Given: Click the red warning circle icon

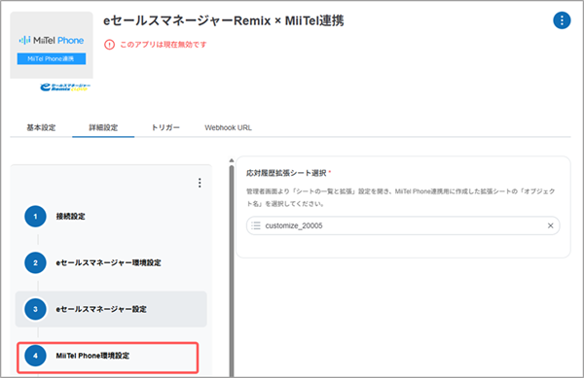Looking at the screenshot, I should (x=109, y=45).
